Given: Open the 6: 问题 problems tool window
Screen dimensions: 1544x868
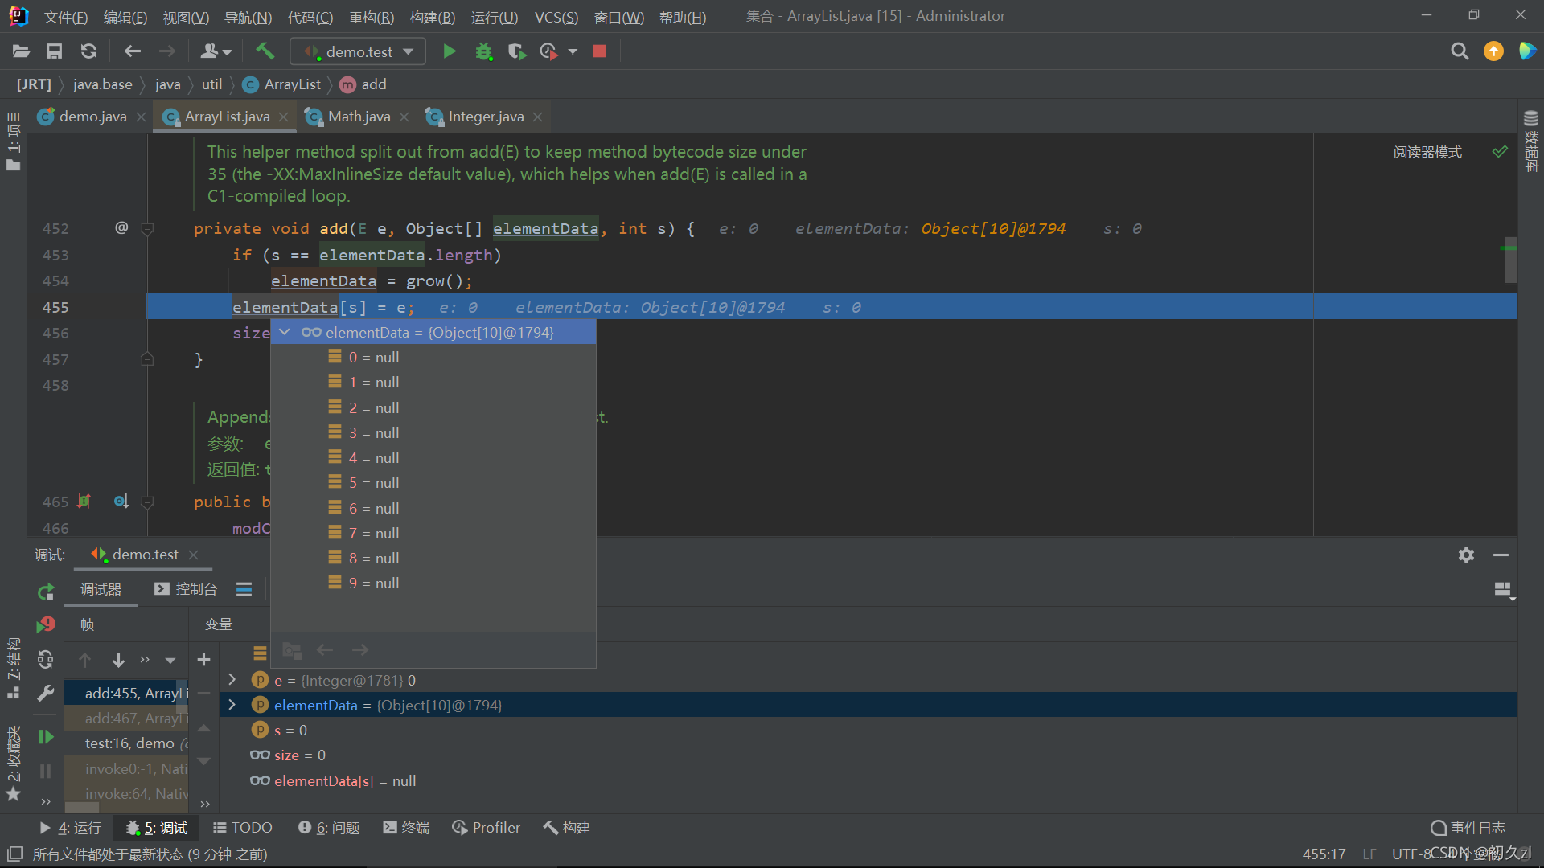Looking at the screenshot, I should (329, 828).
